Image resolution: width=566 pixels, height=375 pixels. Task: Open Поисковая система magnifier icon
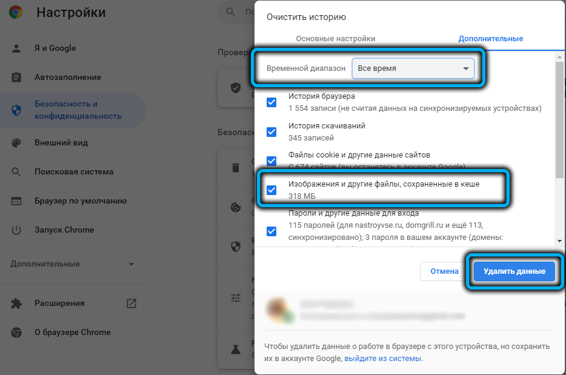[16, 172]
